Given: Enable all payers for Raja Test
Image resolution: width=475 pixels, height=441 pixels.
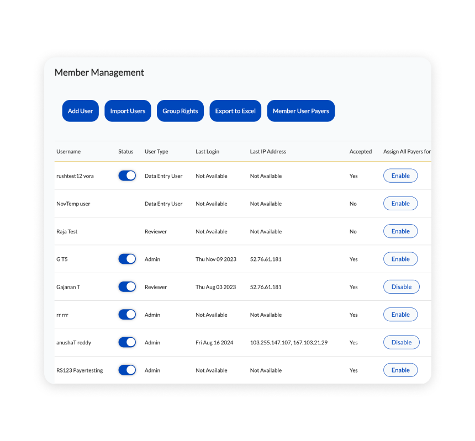Looking at the screenshot, I should click(x=400, y=231).
